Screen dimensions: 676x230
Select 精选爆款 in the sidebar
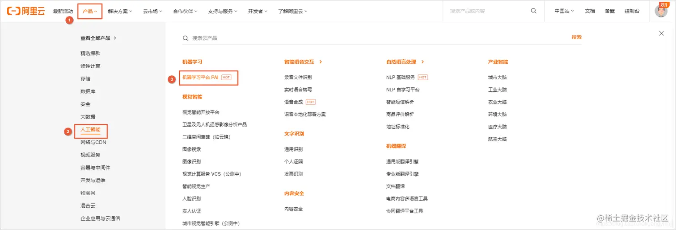[90, 53]
